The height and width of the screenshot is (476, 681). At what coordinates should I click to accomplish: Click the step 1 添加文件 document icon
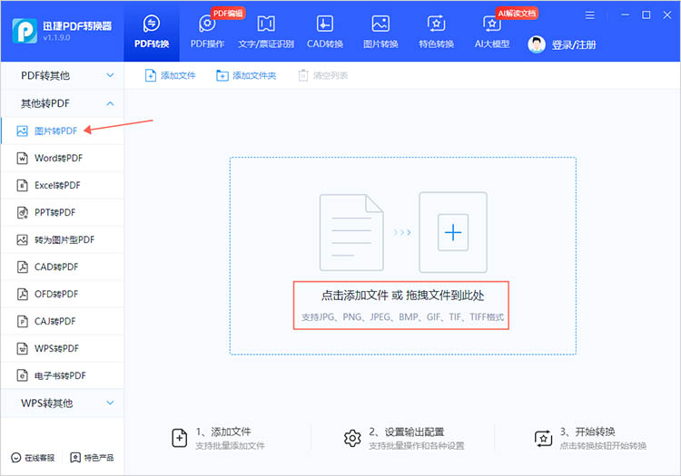point(180,438)
